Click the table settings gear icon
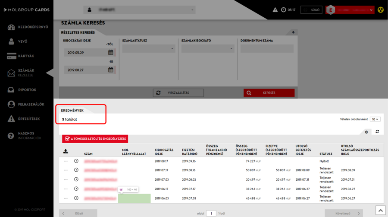The image size is (388, 217). (366, 132)
